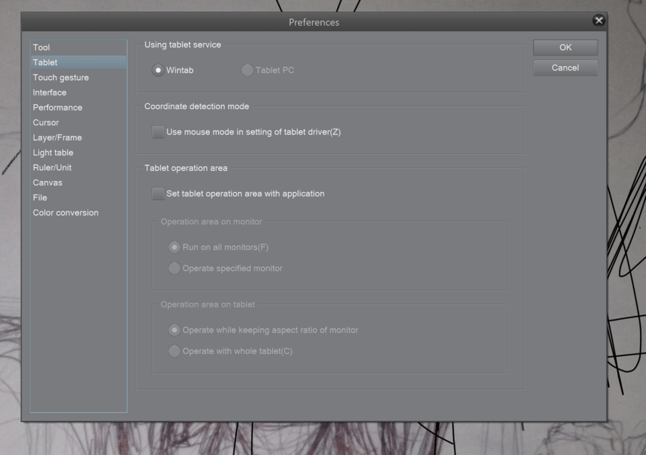This screenshot has width=646, height=455.
Task: Click the Preferences title bar
Action: (x=314, y=22)
